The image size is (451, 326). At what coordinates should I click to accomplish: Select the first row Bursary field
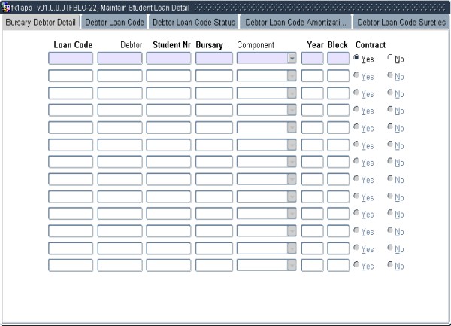click(x=213, y=58)
